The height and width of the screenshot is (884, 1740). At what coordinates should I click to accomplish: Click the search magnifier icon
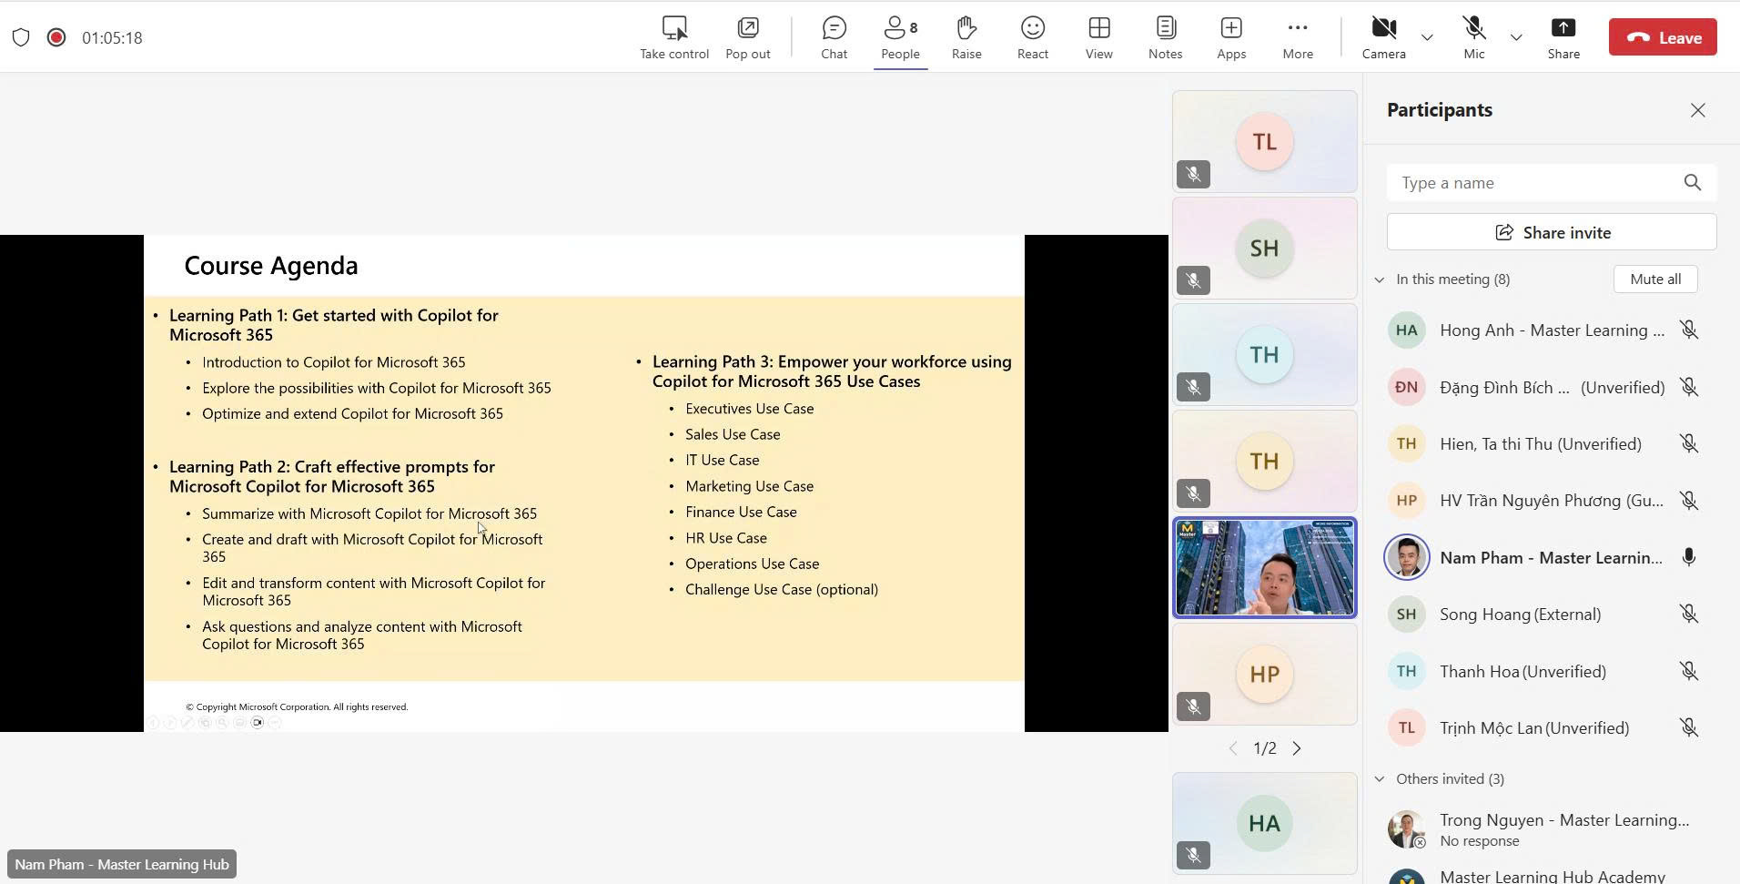click(1693, 183)
